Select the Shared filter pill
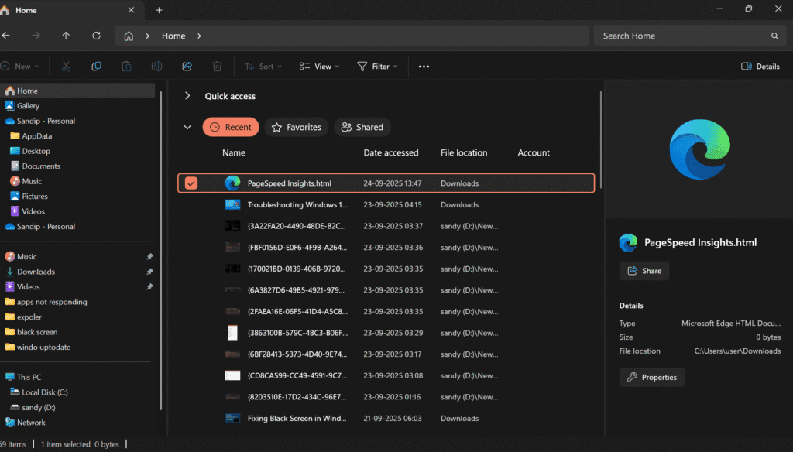Viewport: 793px width, 452px height. point(362,127)
